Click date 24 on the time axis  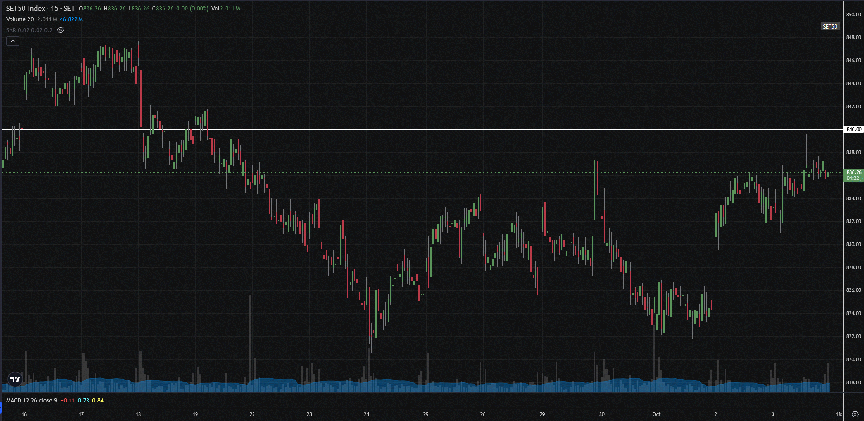(x=366, y=414)
